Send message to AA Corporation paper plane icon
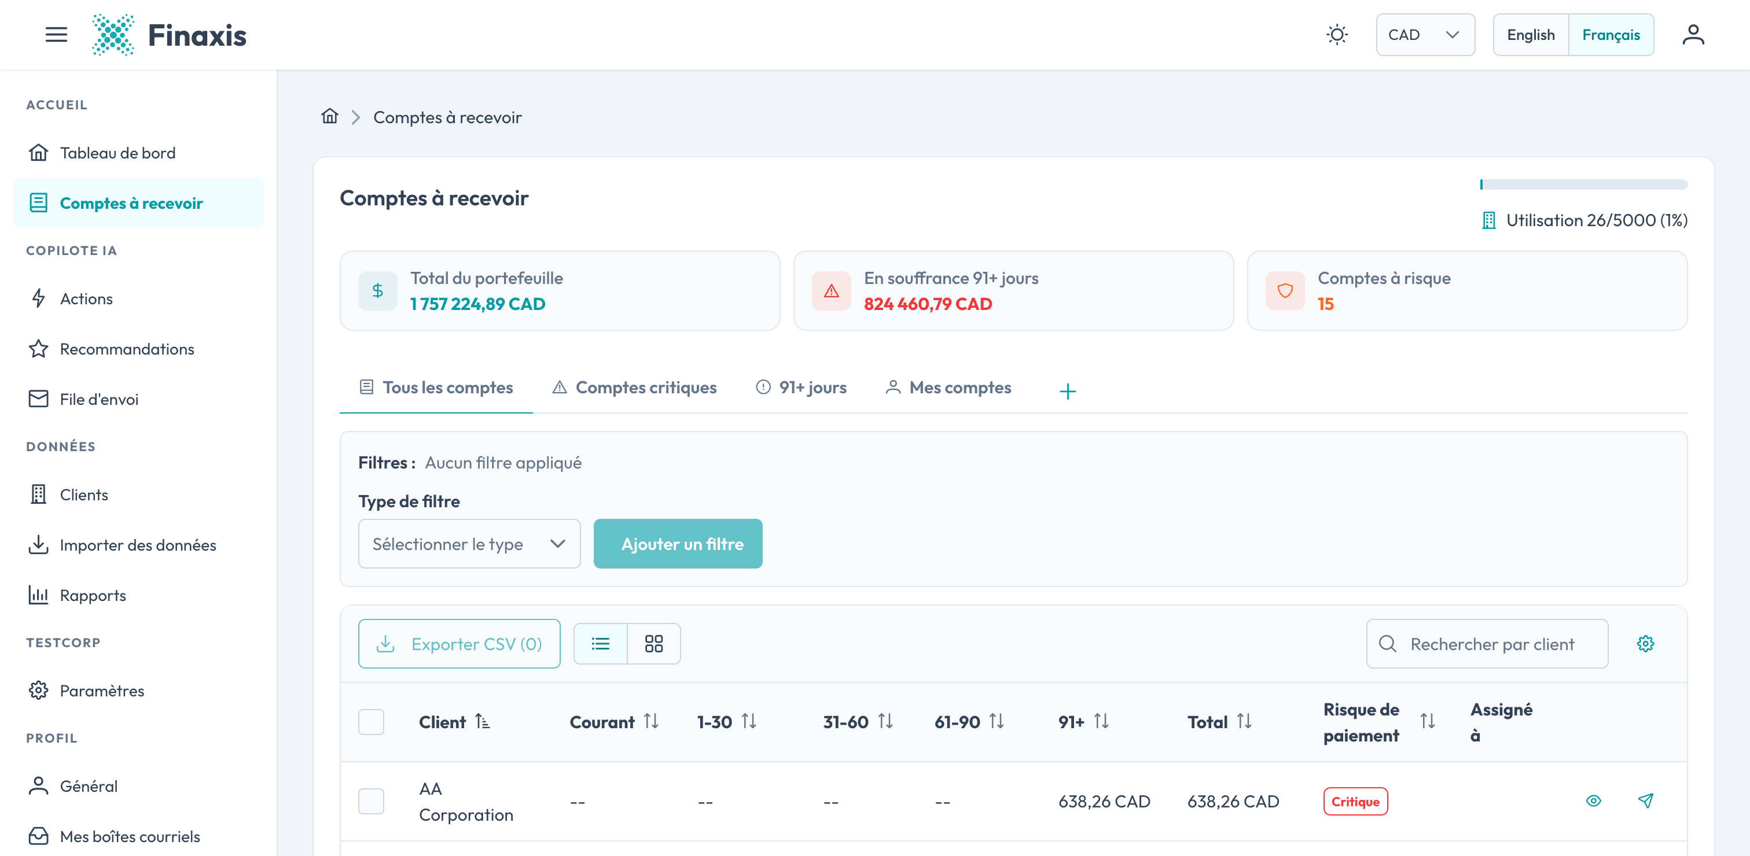The image size is (1750, 856). tap(1645, 801)
